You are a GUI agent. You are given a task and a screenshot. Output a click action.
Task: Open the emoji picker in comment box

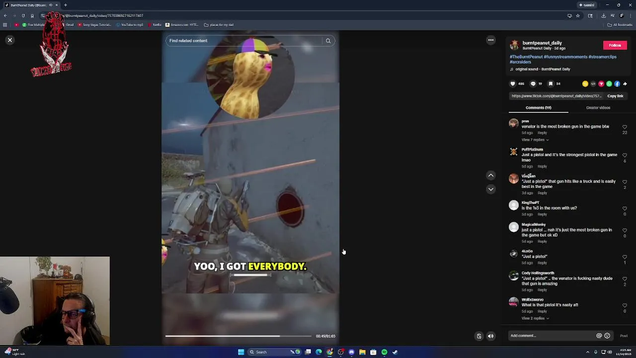coord(607,336)
